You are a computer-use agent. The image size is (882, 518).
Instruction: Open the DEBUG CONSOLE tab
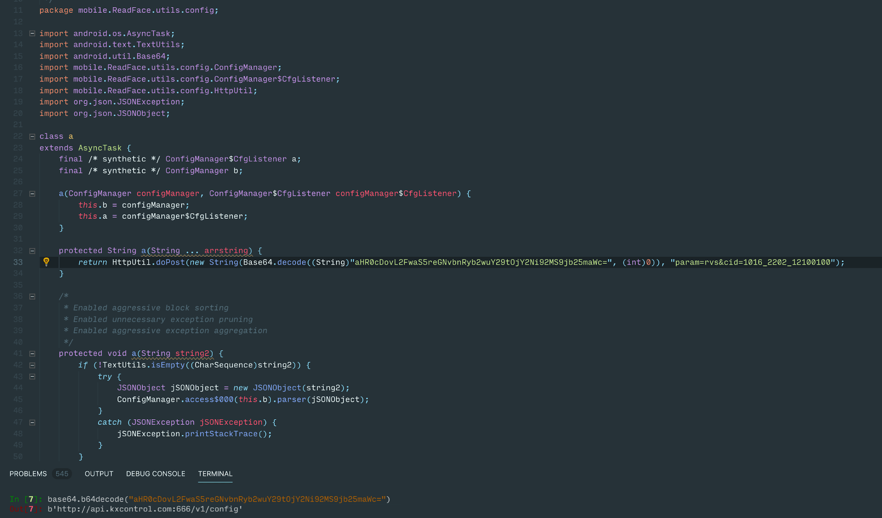click(155, 473)
